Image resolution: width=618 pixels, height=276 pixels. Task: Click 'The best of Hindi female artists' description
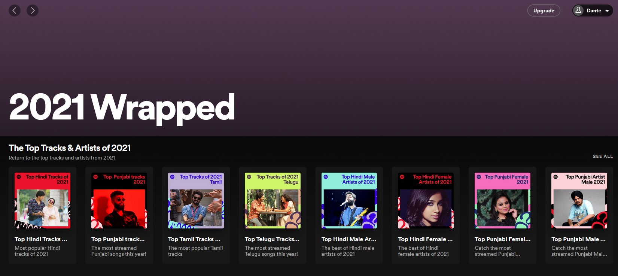423,251
